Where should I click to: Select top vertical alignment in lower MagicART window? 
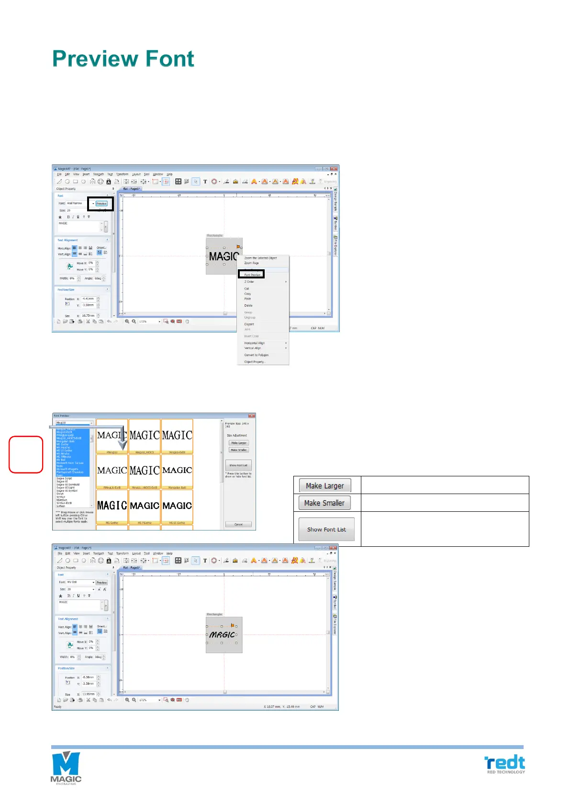(75, 633)
